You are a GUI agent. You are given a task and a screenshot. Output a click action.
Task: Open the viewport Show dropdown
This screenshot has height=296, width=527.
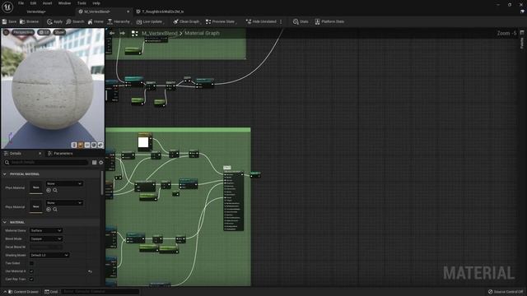[x=59, y=32]
